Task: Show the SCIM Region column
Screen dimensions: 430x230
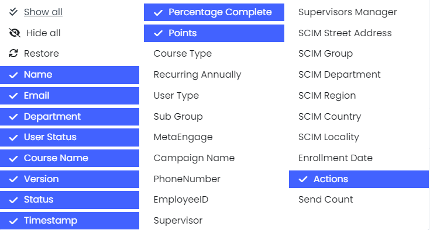Action: point(359,96)
